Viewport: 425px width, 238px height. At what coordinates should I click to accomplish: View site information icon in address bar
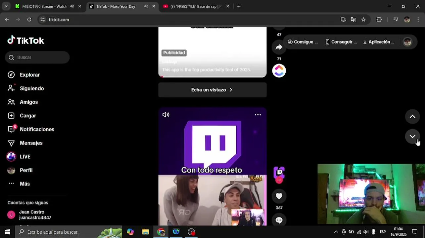coord(42,20)
